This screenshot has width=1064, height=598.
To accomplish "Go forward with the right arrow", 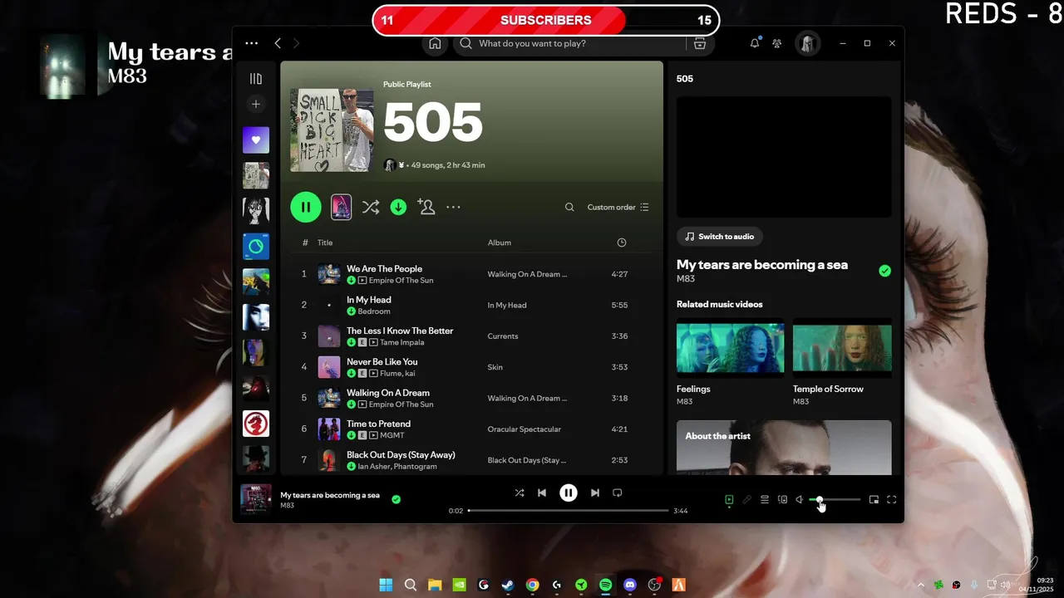I will [x=296, y=43].
